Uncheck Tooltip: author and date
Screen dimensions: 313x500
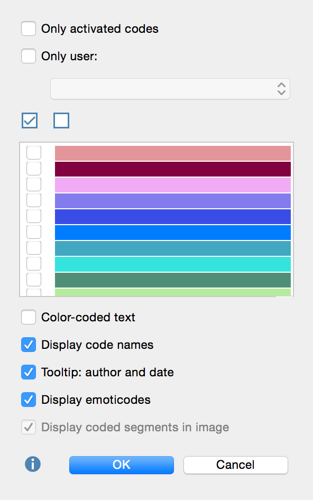coord(29,372)
